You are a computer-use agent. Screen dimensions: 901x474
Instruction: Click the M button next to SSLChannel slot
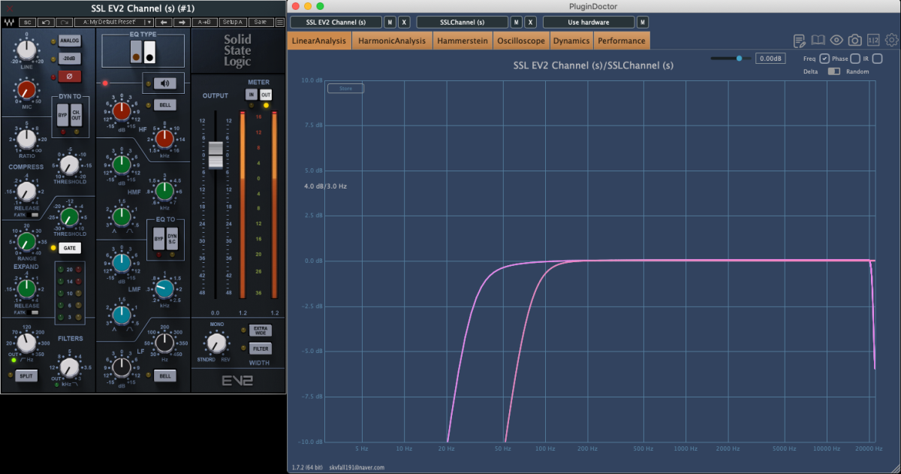tap(517, 22)
